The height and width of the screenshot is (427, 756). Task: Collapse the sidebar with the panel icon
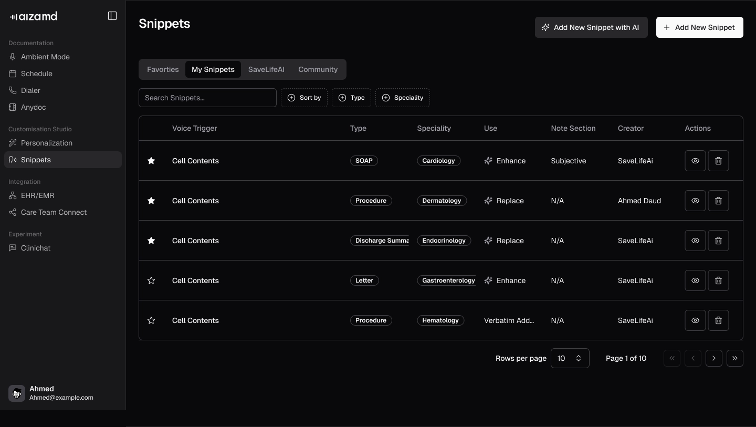tap(112, 16)
